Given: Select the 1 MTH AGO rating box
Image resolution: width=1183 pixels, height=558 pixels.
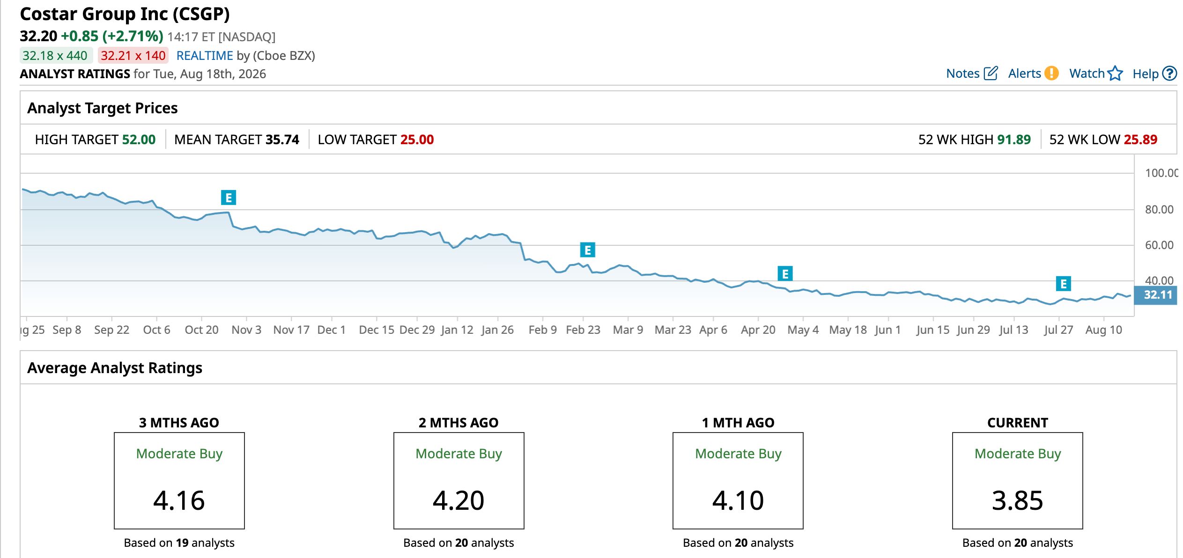Looking at the screenshot, I should (x=738, y=481).
